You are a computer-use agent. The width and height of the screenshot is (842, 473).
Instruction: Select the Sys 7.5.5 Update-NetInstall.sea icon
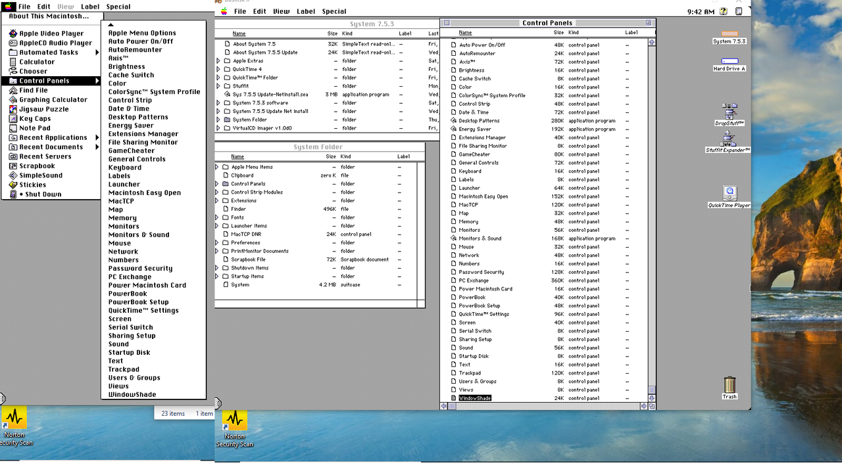tap(227, 95)
